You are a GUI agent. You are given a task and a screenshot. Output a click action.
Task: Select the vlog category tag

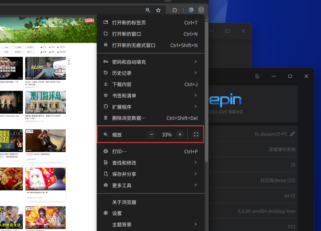coord(6,47)
